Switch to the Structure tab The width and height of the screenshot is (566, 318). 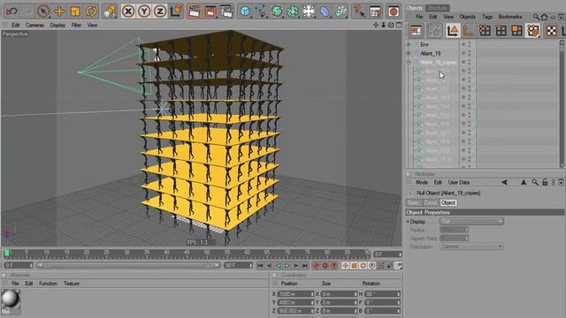point(437,8)
